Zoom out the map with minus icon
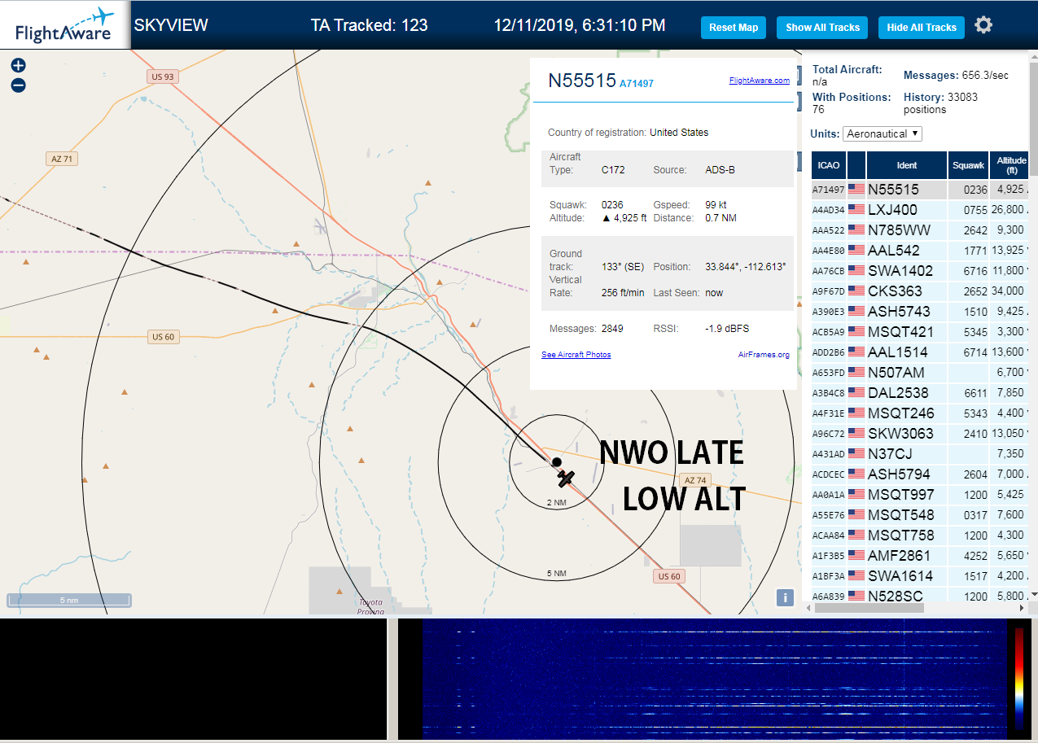This screenshot has width=1038, height=743. click(x=18, y=85)
